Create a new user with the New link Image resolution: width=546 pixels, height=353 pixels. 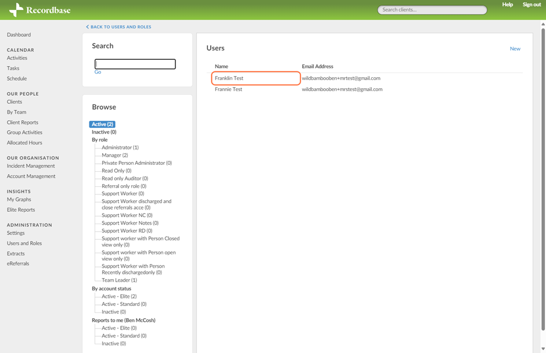point(515,49)
